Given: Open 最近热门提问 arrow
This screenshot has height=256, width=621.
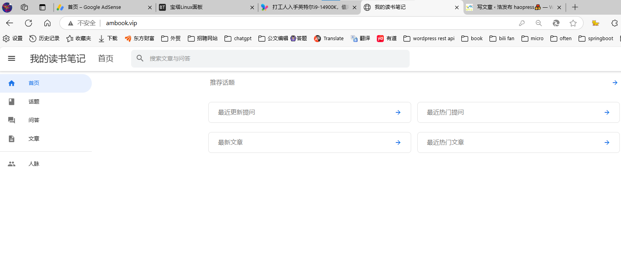Looking at the screenshot, I should [607, 112].
